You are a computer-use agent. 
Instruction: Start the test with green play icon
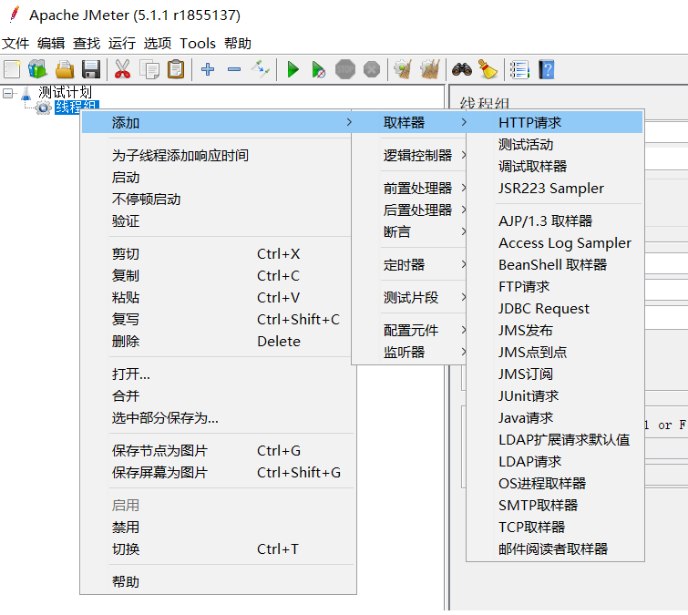[x=293, y=69]
